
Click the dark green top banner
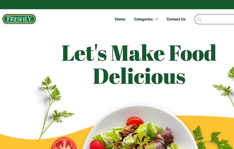tap(117, 5)
